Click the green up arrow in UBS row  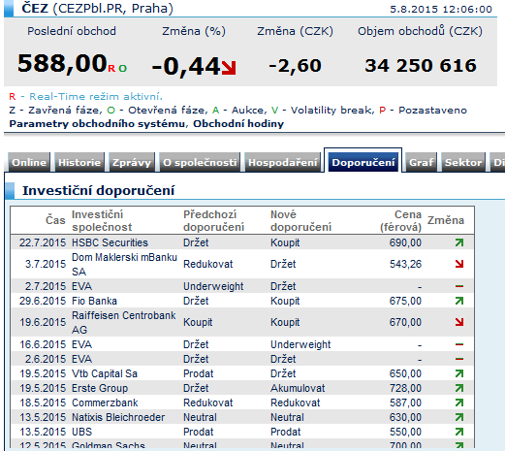459,432
